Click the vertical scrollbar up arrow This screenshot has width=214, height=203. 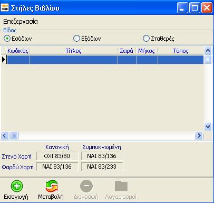[208, 51]
